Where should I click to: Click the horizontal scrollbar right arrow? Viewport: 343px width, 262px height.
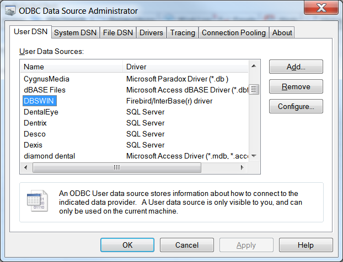click(242, 167)
